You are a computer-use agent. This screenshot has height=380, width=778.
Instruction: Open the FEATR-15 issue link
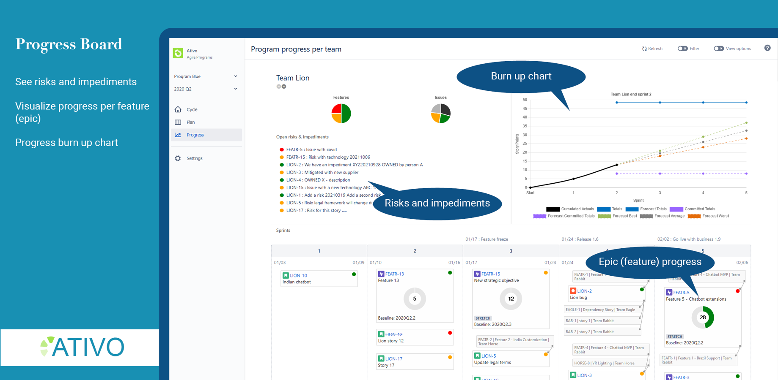point(491,274)
